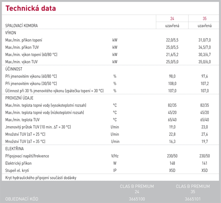Viewport: 221px width, 203px height.
Task: Click value '19,0'
Action: coord(172,127)
